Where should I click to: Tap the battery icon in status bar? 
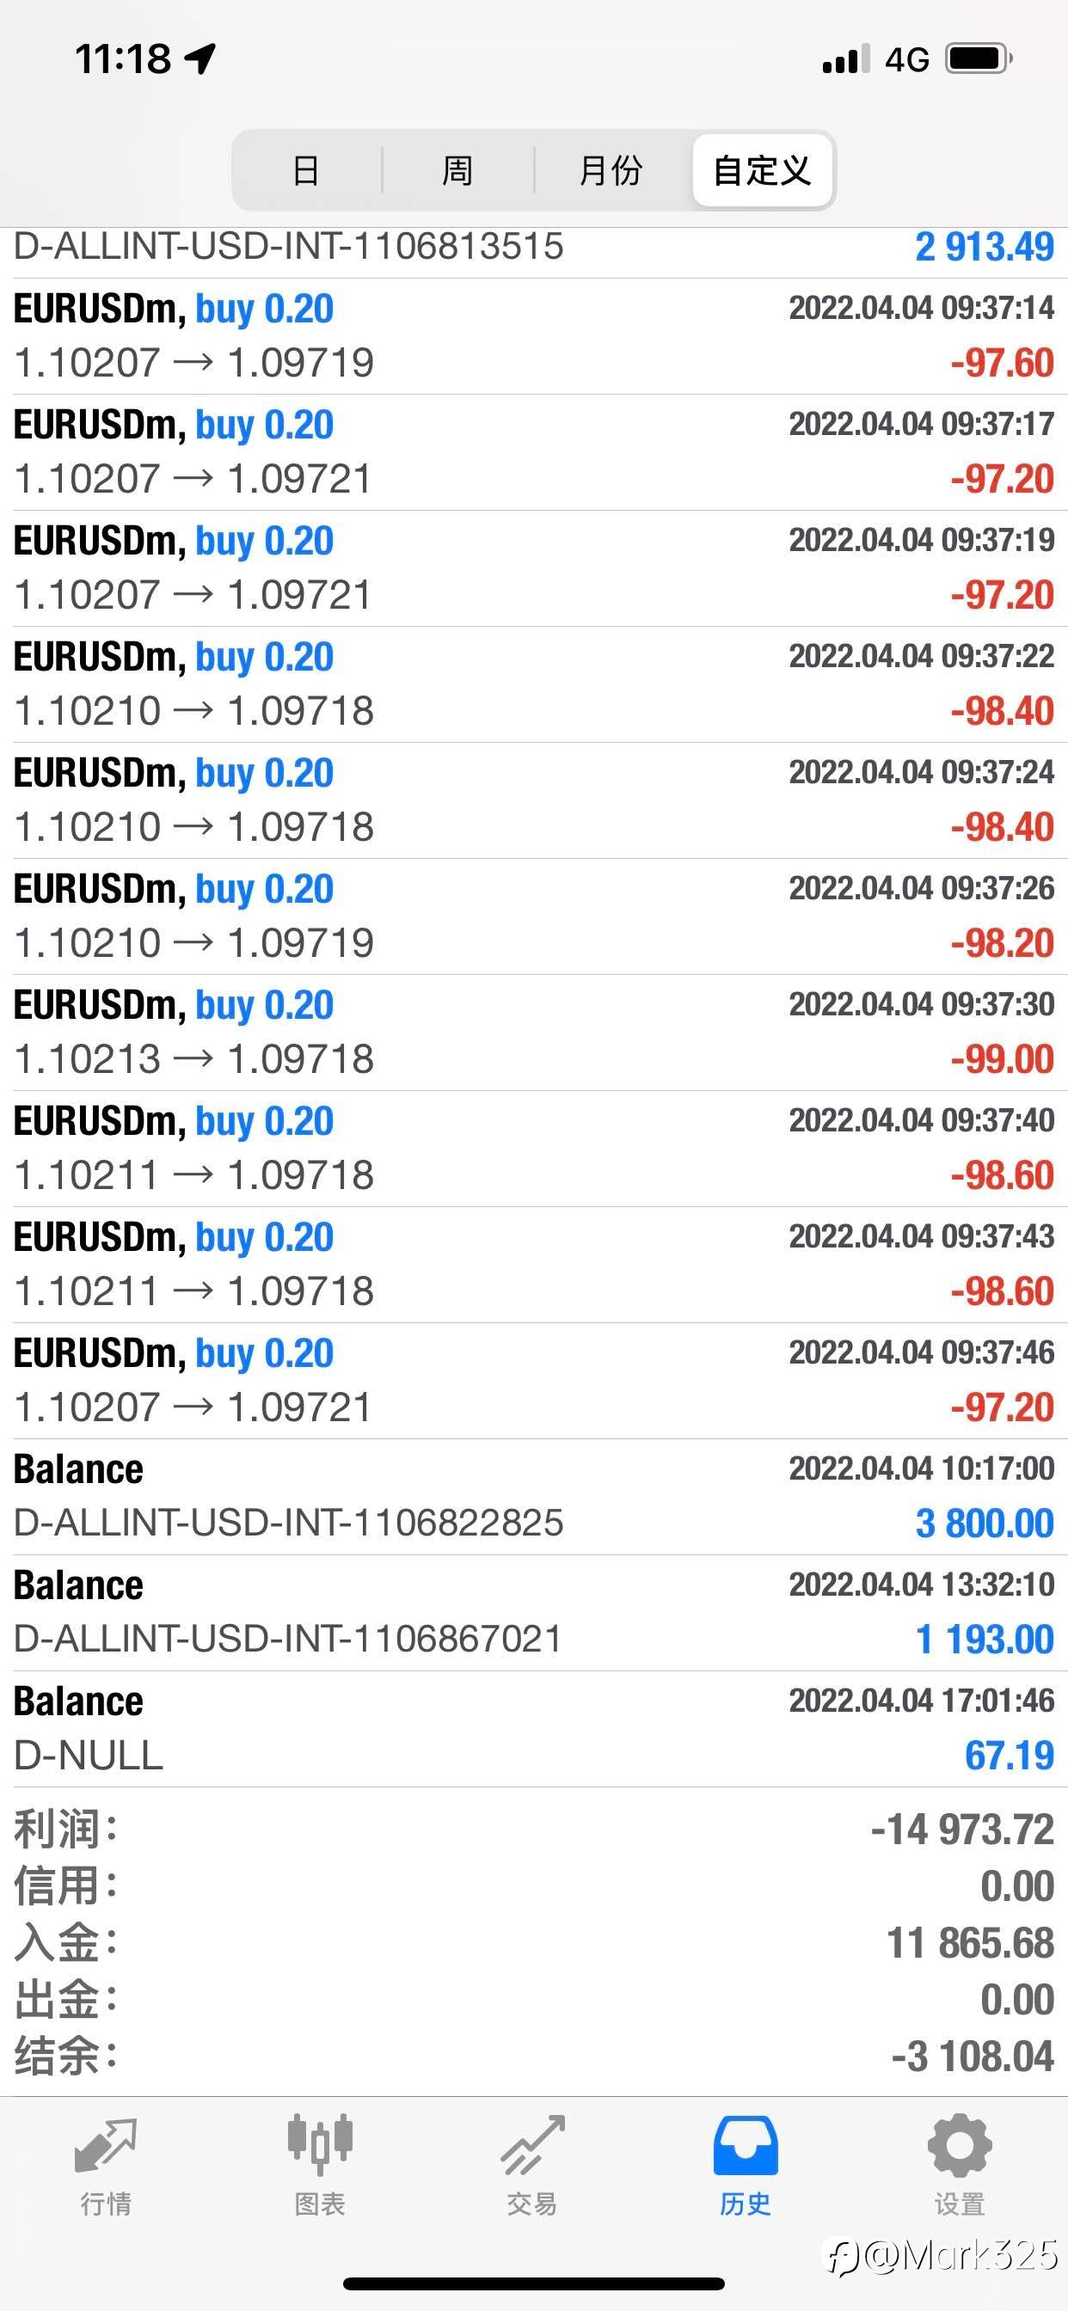(979, 59)
